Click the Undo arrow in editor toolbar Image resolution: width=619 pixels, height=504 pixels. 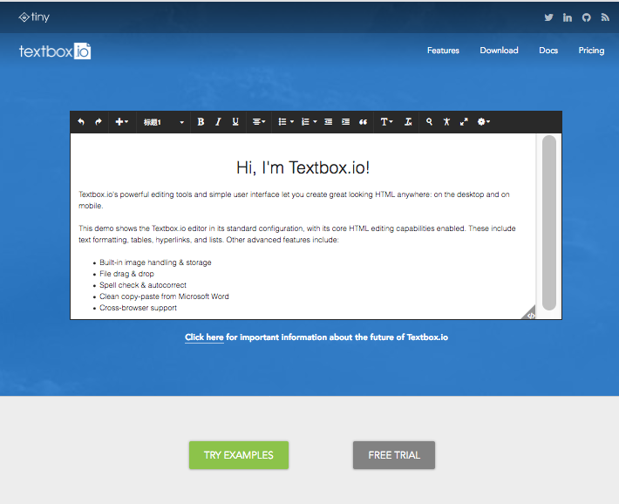(x=81, y=122)
